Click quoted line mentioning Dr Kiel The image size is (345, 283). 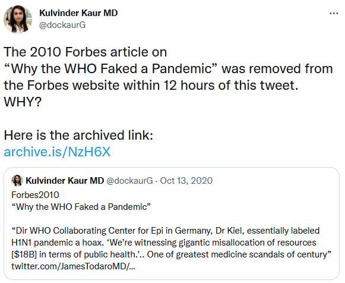point(166,231)
